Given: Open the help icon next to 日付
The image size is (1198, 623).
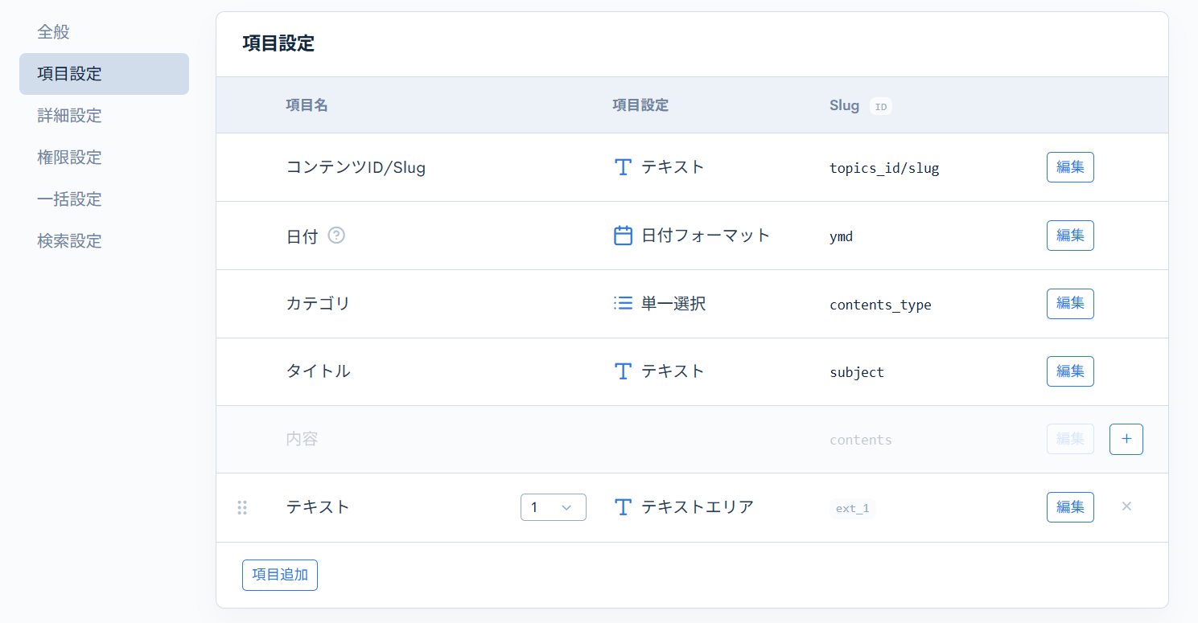Looking at the screenshot, I should (336, 235).
